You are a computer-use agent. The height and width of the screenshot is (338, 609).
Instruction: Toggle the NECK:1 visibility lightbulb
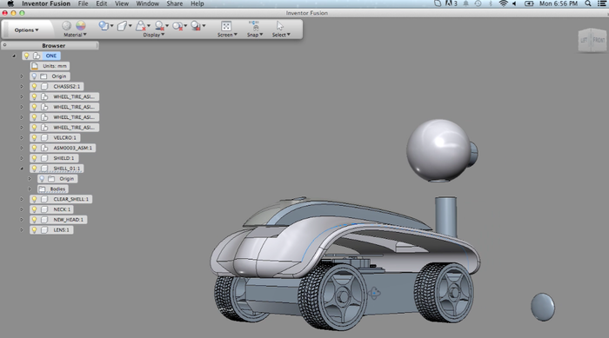click(x=34, y=209)
